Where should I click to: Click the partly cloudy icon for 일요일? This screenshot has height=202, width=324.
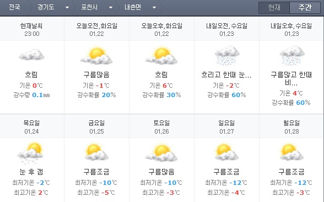pos(226,153)
